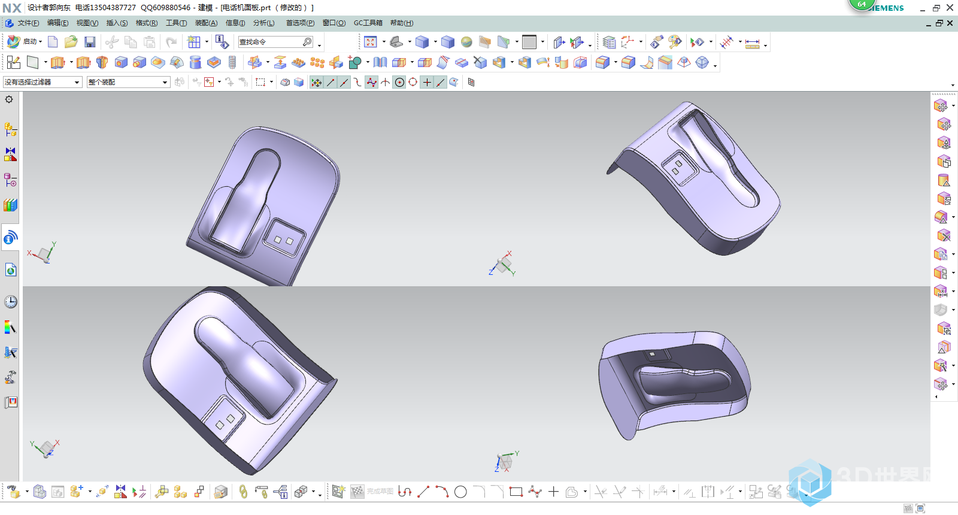958x515 pixels.
Task: Open the 没有选择过滤器 selection filter dropdown
Action: 43,83
